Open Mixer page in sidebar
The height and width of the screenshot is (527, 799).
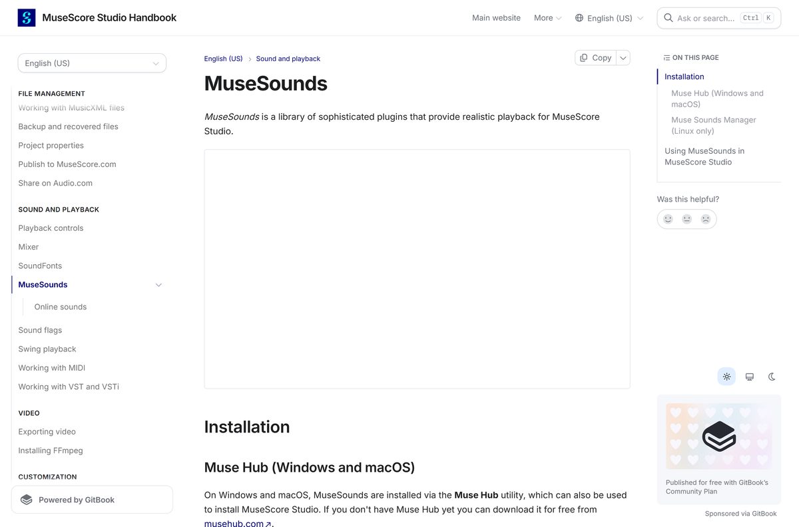pyautogui.click(x=29, y=247)
